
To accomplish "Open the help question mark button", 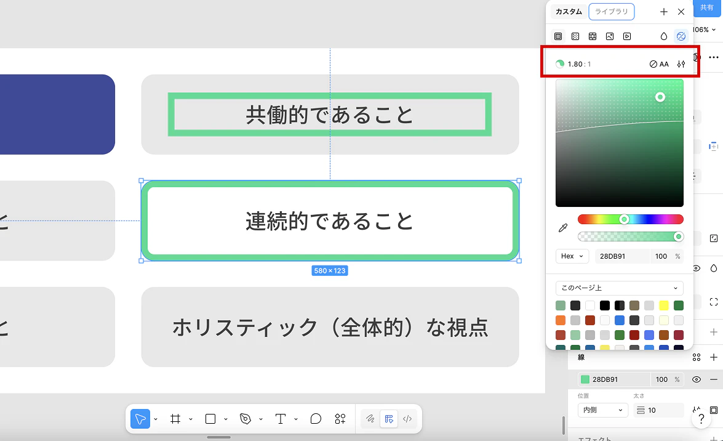I will [701, 419].
